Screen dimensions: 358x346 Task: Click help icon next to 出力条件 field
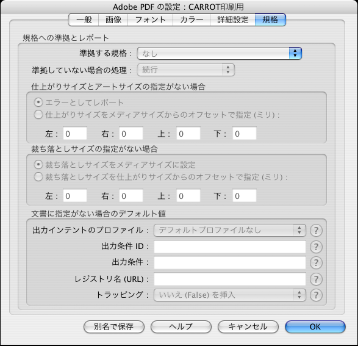click(316, 262)
